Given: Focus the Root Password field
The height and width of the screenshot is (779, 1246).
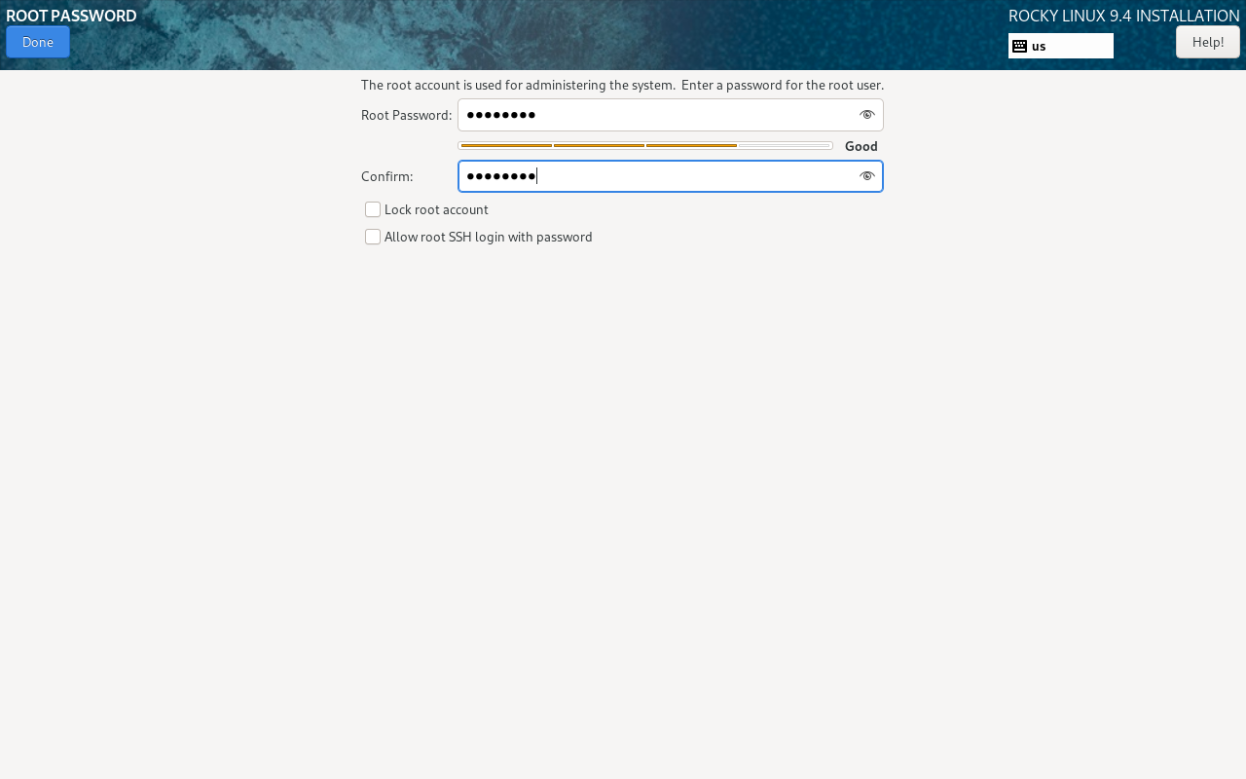Looking at the screenshot, I should tap(670, 115).
